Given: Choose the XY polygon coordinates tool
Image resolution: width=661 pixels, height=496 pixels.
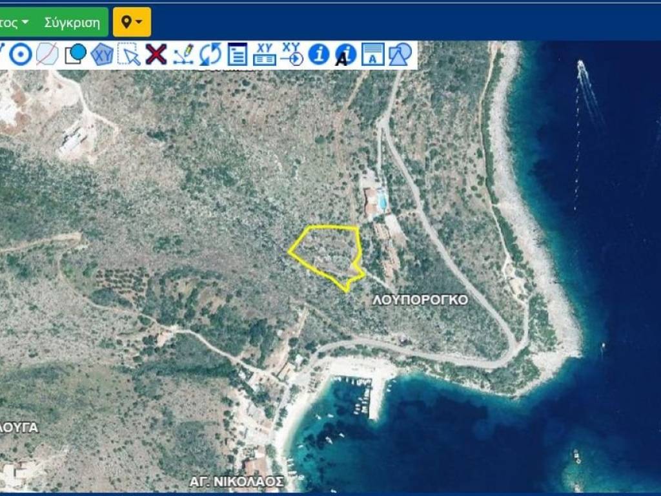Looking at the screenshot, I should (102, 55).
